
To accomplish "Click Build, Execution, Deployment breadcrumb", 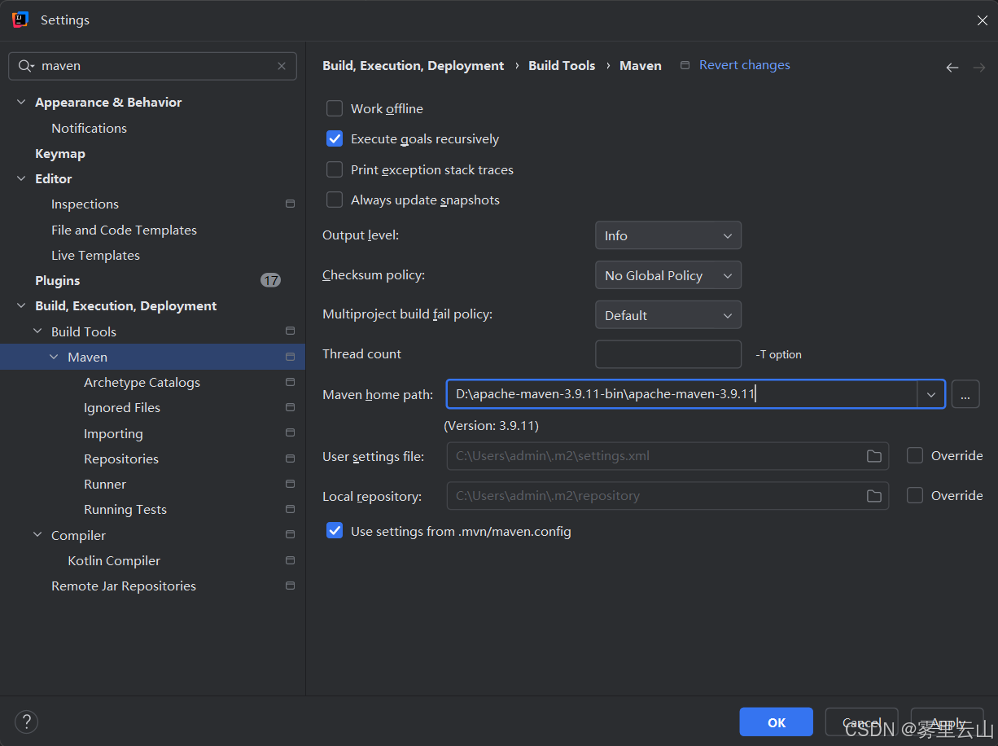I will pyautogui.click(x=414, y=66).
